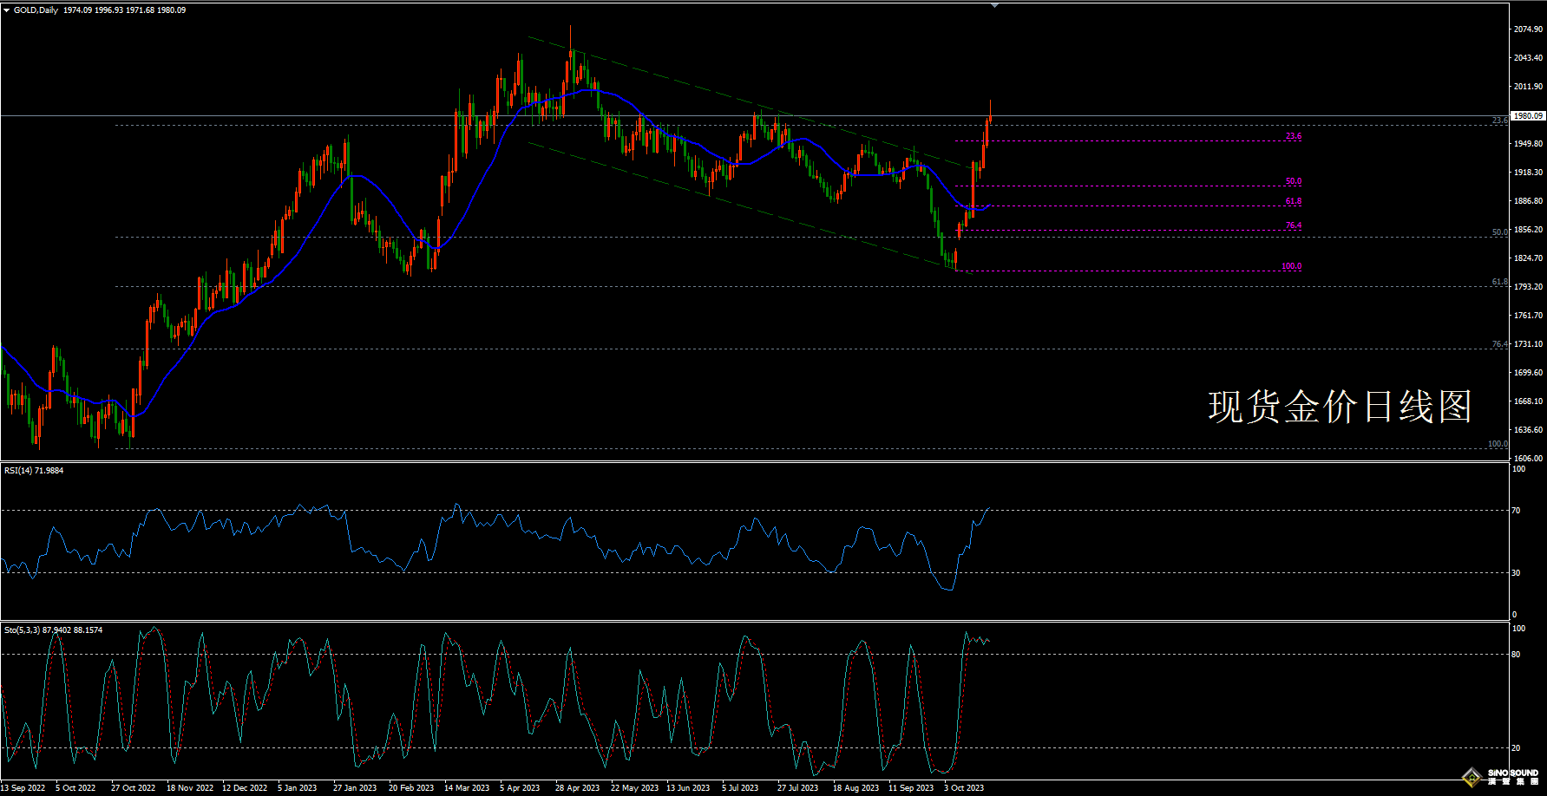This screenshot has width=1547, height=796.
Task: Expand the dropdown arrow beside GOLD,Daily
Action: 7,10
